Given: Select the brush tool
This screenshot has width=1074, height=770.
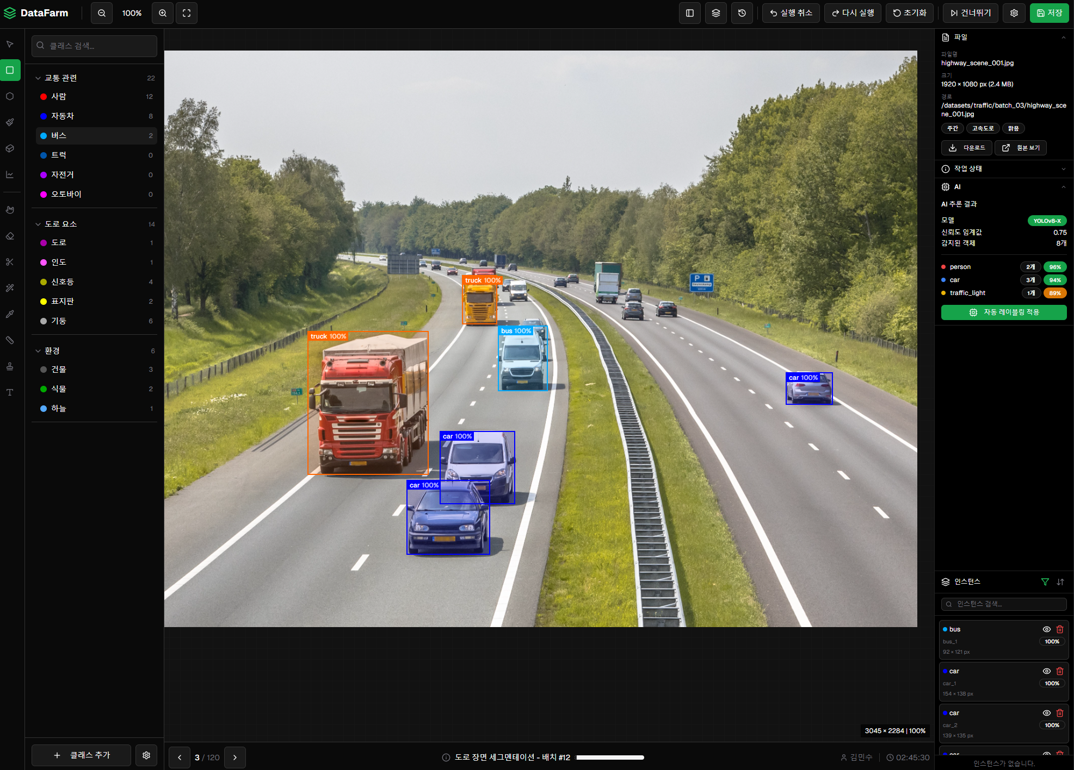Looking at the screenshot, I should [10, 122].
